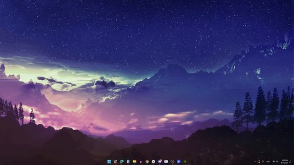The image size is (294, 165).
Task: Open the dark circular ring app icon
Action: (x=172, y=162)
